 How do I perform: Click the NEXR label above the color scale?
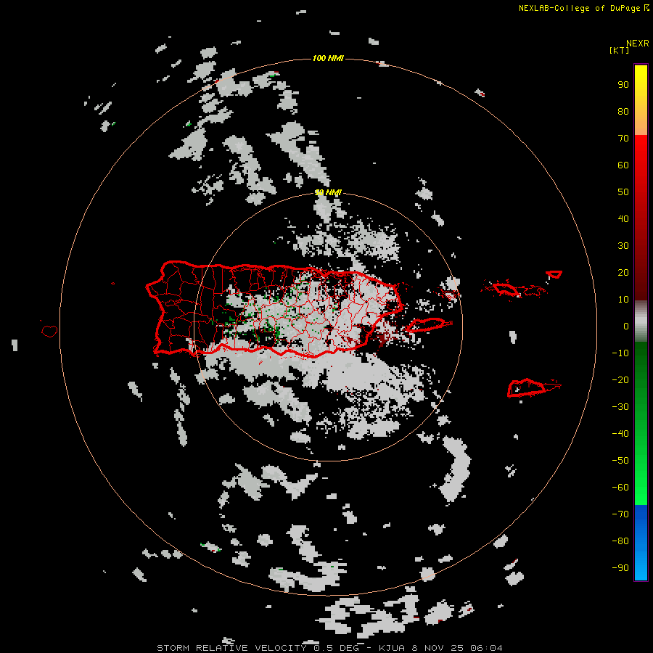(x=637, y=44)
